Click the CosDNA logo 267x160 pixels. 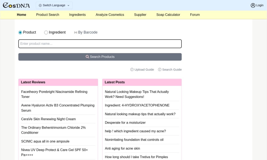[16, 5]
